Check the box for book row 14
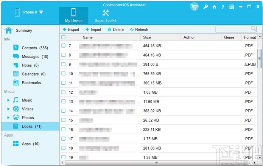Viewport: 263px width, 166px height. click(x=64, y=111)
